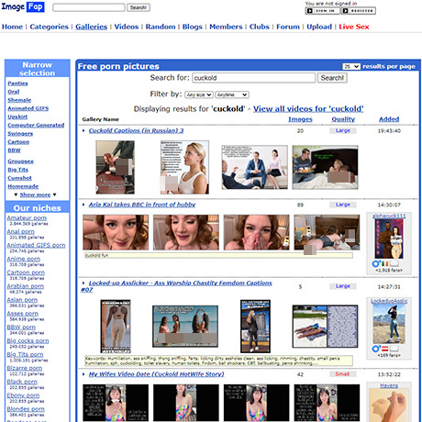The width and height of the screenshot is (422, 422).
Task: Select Panties in Narrow selection
Action: point(17,83)
